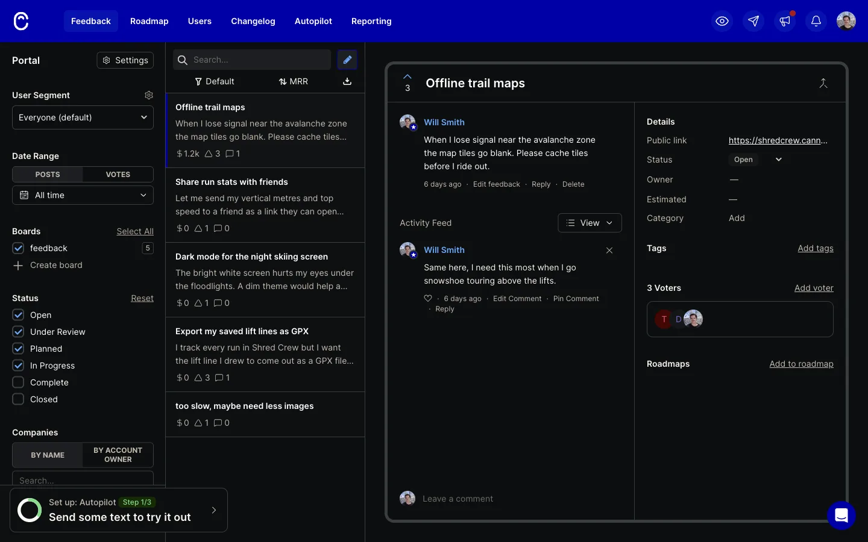Click Will Smith's avatar in the post
868x542 pixels.
(x=408, y=122)
